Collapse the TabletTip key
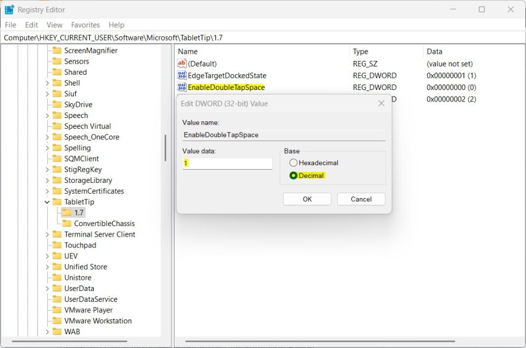This screenshot has height=348, width=526. pos(47,202)
